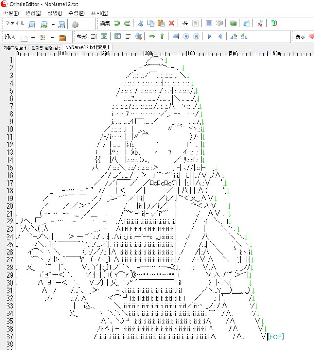The image size is (314, 350).
Task: Click the blue marker on the ruler
Action: pos(267,53)
